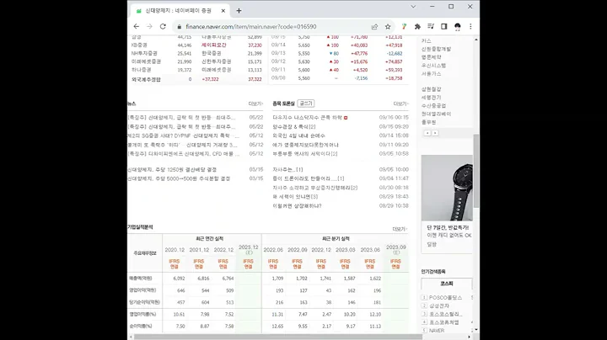Open 더보기 for 기업실적분석 section
This screenshot has height=340, width=607.
tap(400, 229)
